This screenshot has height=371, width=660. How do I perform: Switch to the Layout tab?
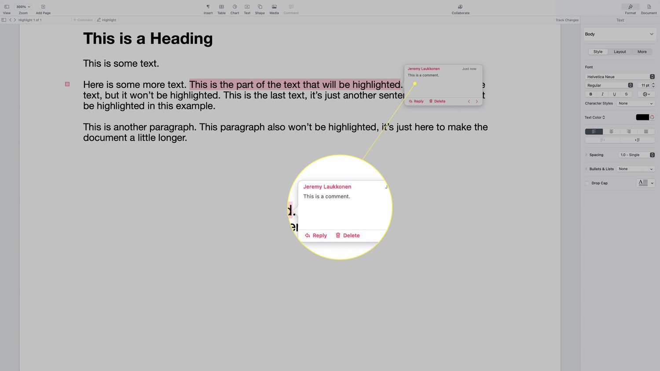click(x=620, y=52)
